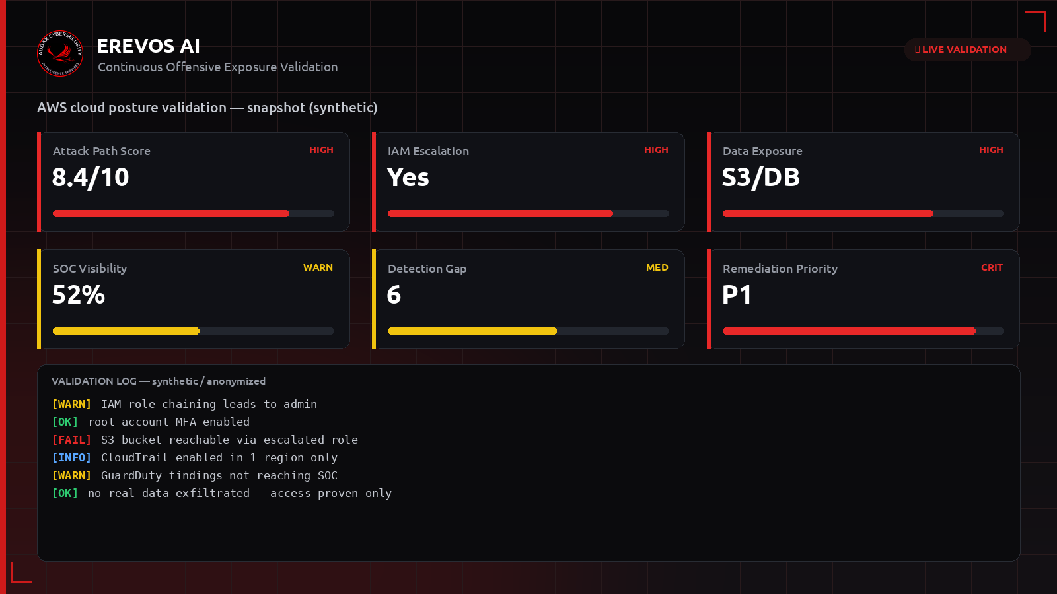Click the CRIT tag on Remediation Priority
1057x594 pixels.
coord(992,267)
